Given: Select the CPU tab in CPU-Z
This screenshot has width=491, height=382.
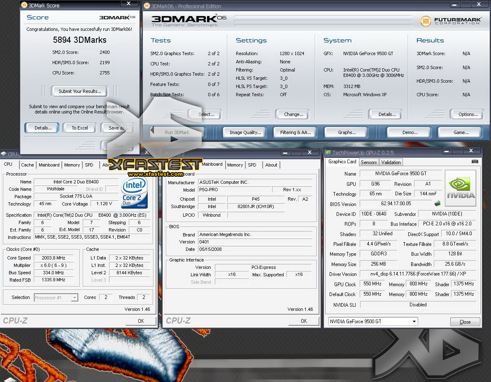Looking at the screenshot, I should click(8, 164).
